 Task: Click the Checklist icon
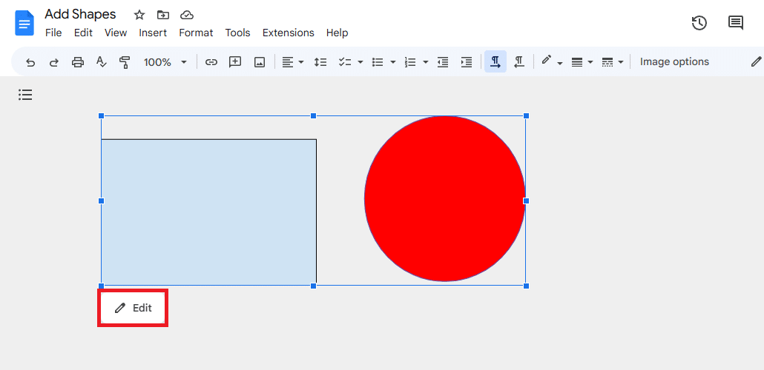point(346,62)
